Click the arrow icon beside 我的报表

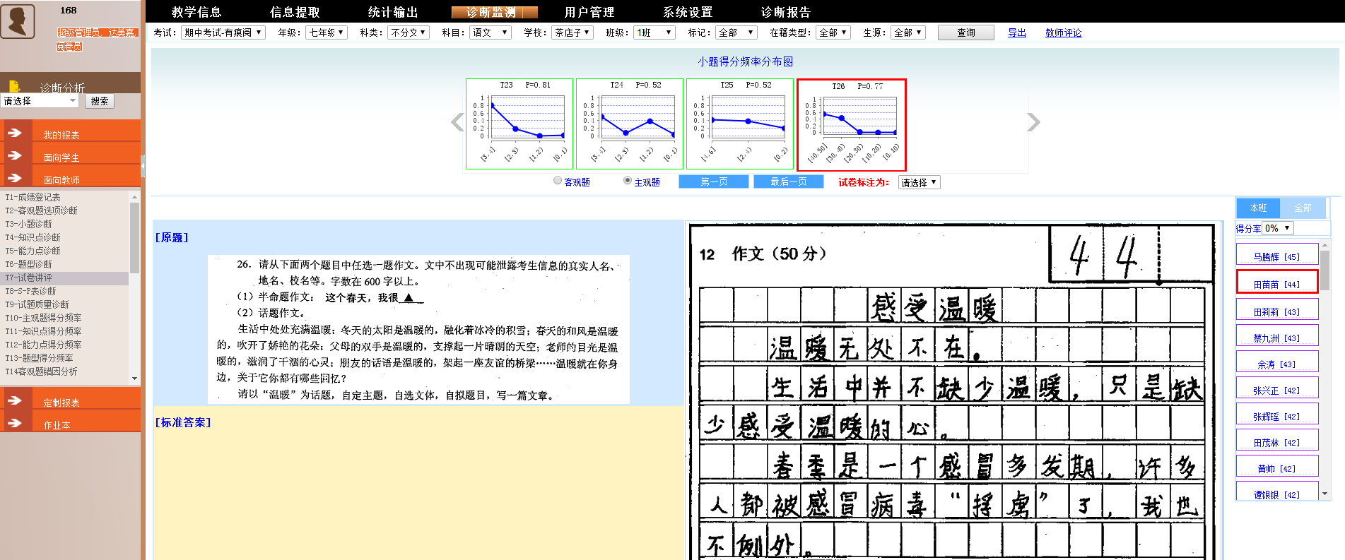15,133
